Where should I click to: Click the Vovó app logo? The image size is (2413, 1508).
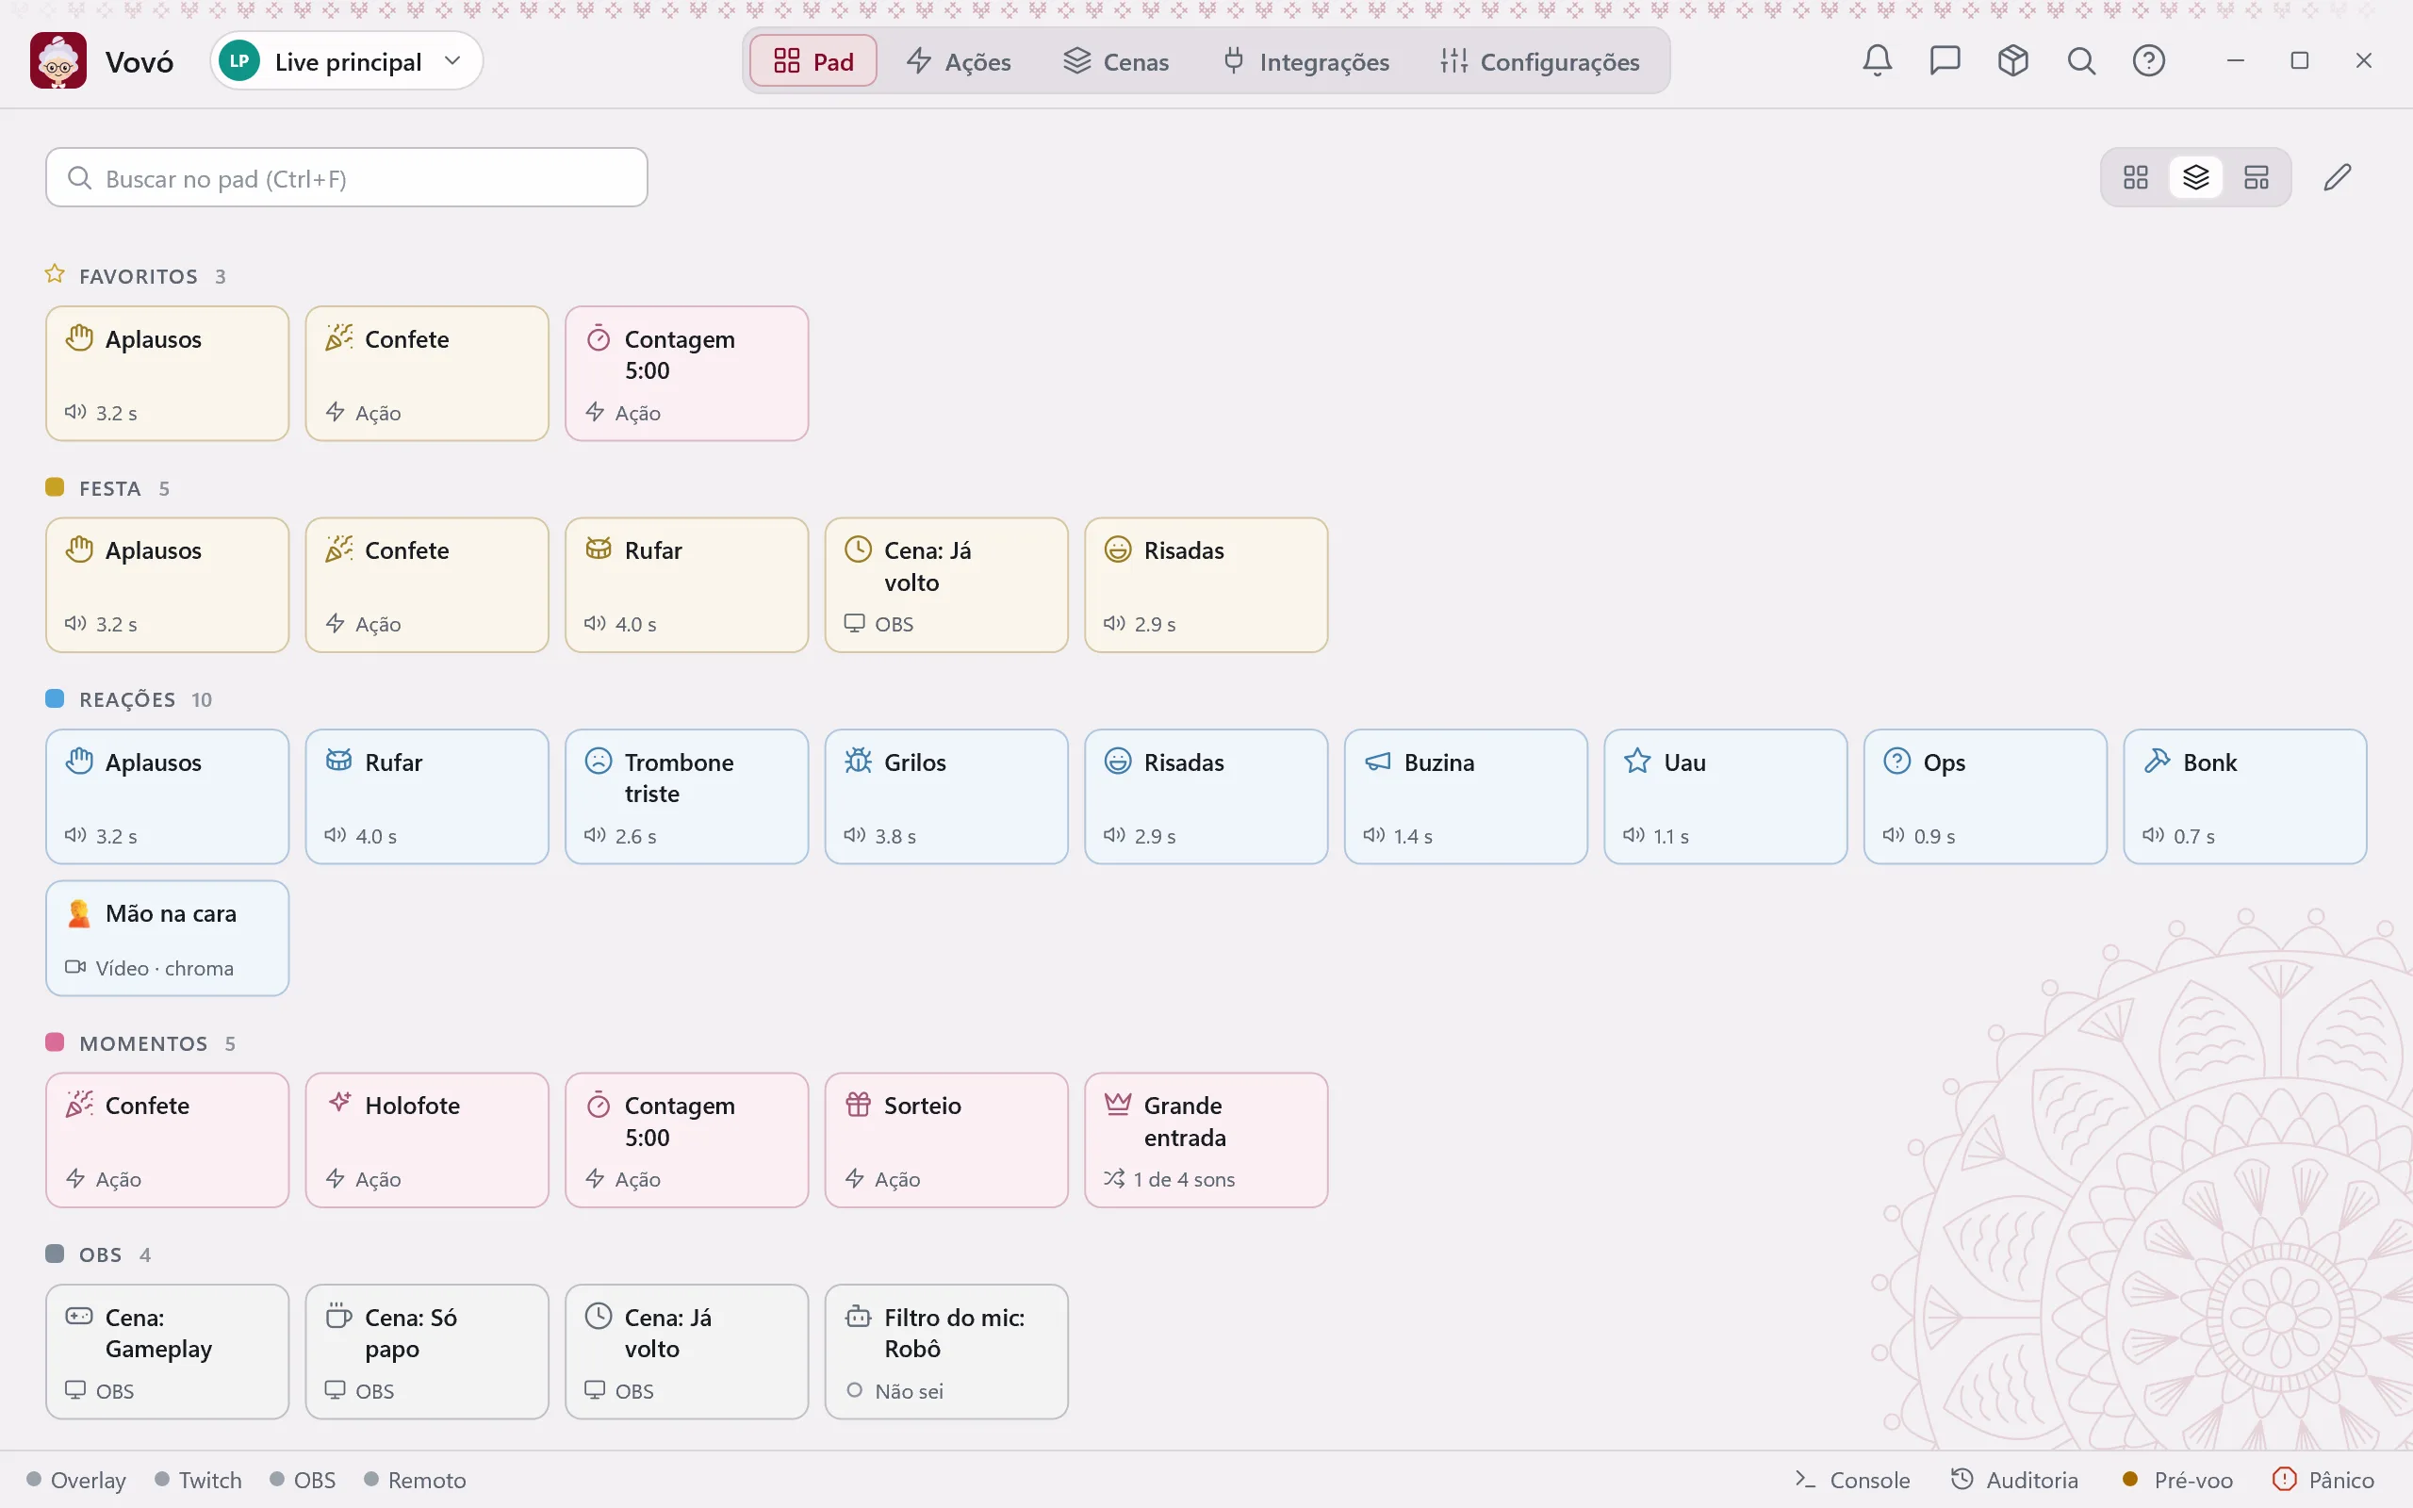tap(57, 61)
